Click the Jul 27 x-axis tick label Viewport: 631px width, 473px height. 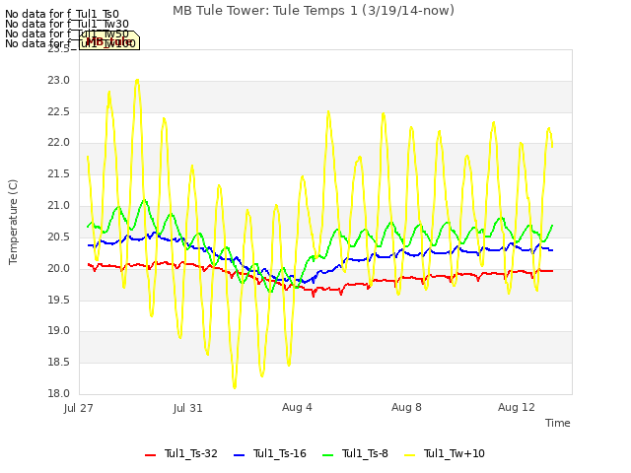coord(79,408)
